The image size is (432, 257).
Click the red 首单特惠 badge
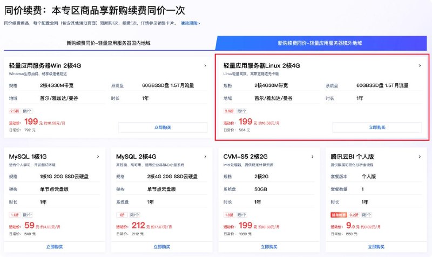[x=339, y=215]
